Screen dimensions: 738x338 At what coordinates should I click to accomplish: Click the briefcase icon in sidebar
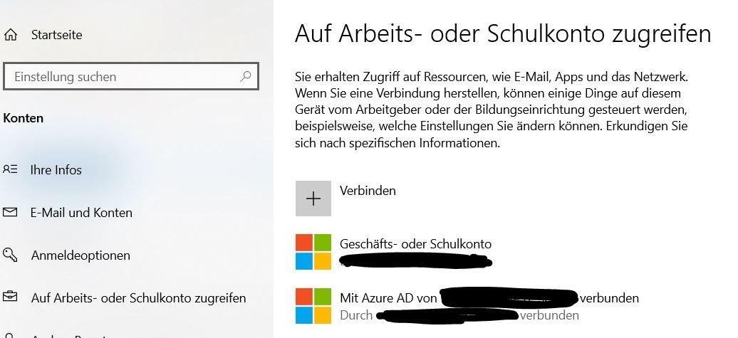click(10, 297)
